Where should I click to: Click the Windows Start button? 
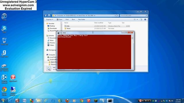[x=3, y=101]
